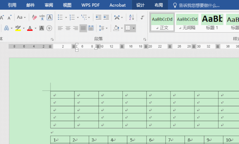Decrease paragraph indent
This screenshot has width=239, height=144.
point(98,17)
